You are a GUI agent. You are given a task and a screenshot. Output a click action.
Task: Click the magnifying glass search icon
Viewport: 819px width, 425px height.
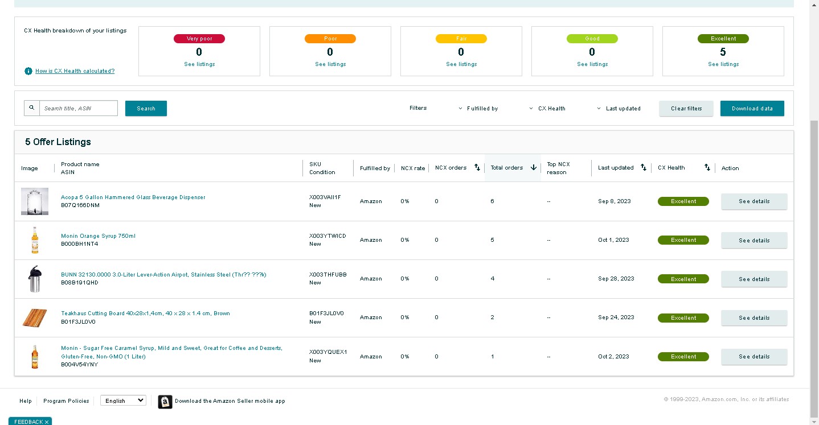coord(32,108)
